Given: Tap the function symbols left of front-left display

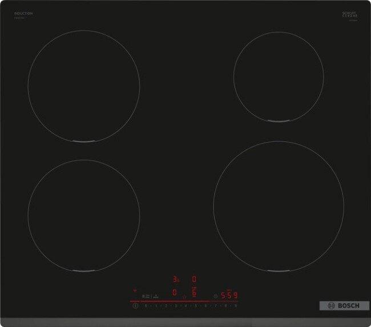Looking at the screenshot, I should [151, 296].
